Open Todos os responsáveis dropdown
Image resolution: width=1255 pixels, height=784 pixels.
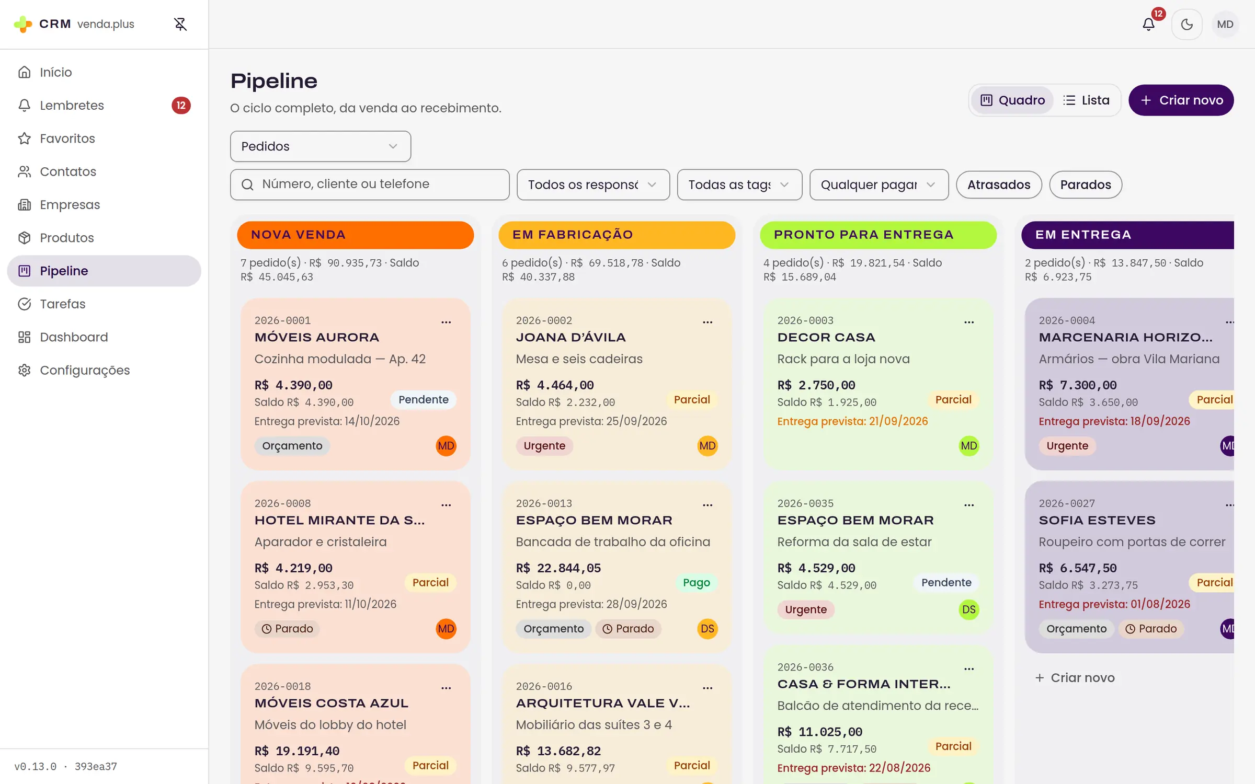[x=593, y=185]
